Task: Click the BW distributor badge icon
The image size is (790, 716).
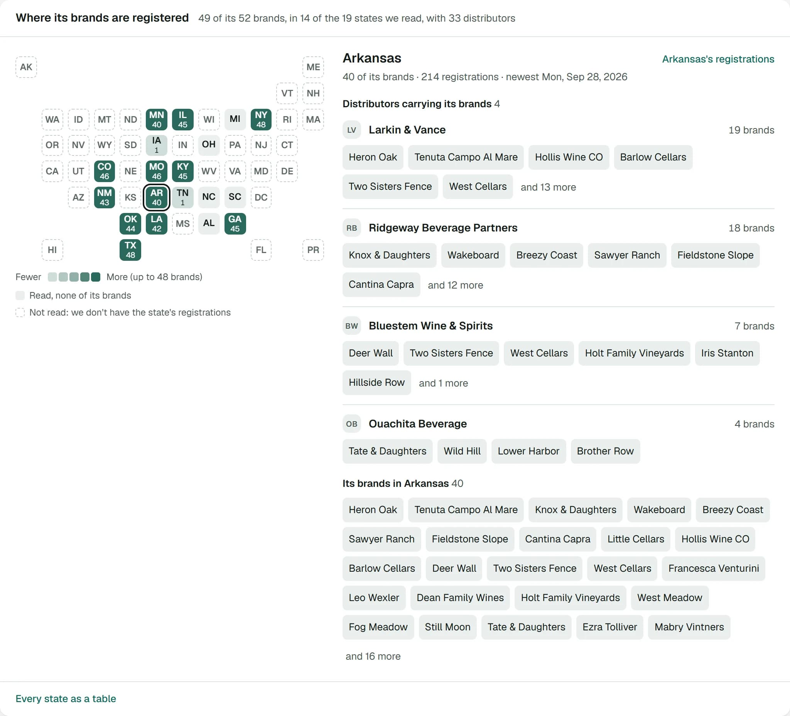Action: point(351,326)
